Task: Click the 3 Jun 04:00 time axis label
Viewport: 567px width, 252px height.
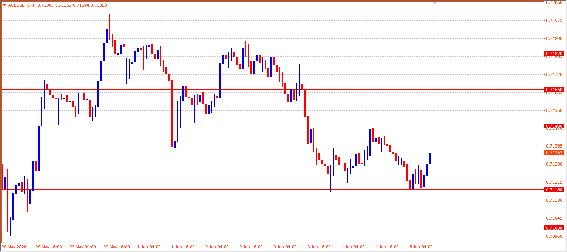Action: (285, 247)
